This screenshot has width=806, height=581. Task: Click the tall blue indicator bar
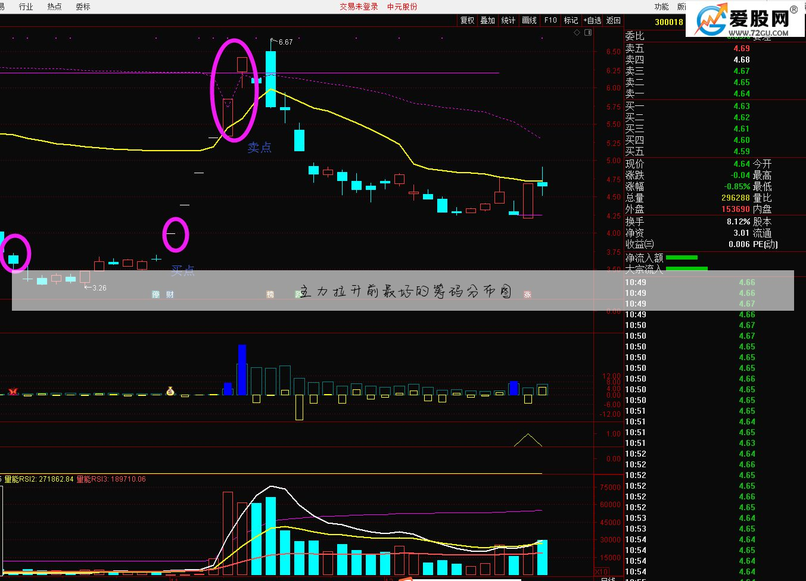click(x=242, y=370)
